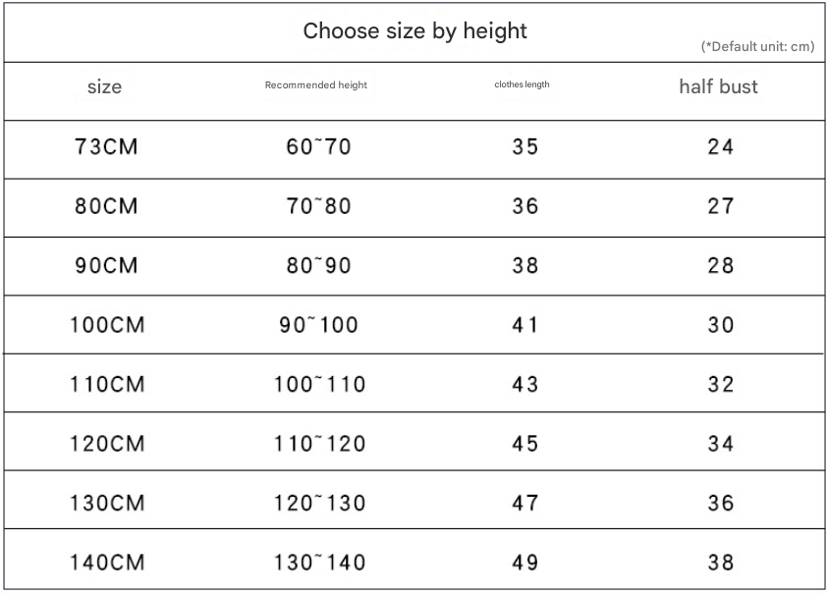The width and height of the screenshot is (827, 595).
Task: Click the 'Recommended height' column header
Action: 316,84
